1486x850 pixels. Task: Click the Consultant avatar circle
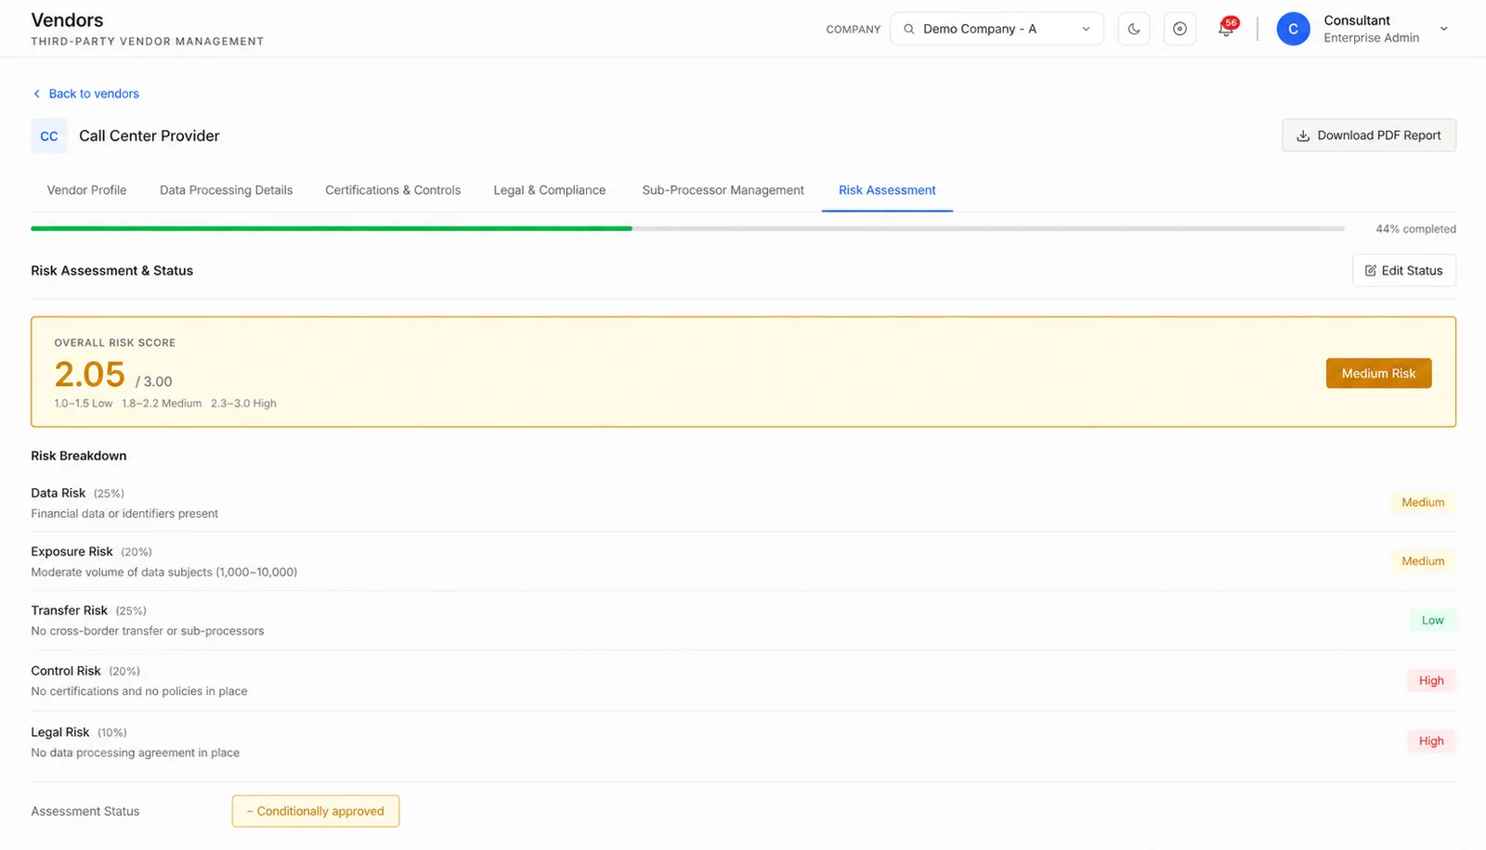pyautogui.click(x=1293, y=29)
